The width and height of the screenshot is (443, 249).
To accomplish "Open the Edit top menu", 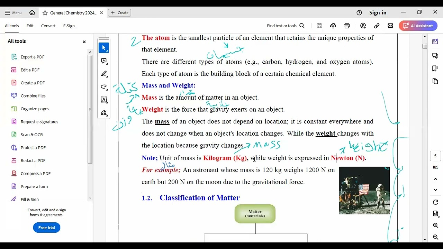I will 30,26.
